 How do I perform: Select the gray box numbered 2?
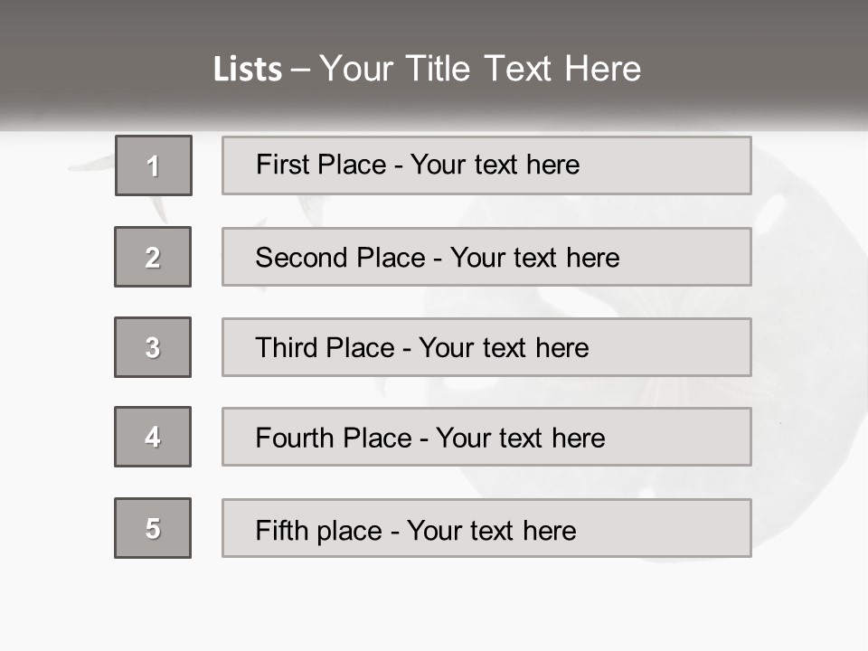coord(153,257)
